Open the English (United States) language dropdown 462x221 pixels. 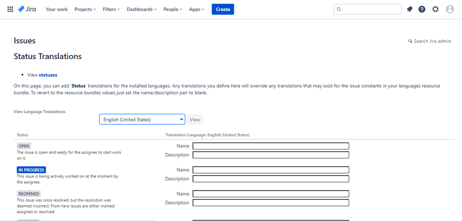click(x=142, y=119)
